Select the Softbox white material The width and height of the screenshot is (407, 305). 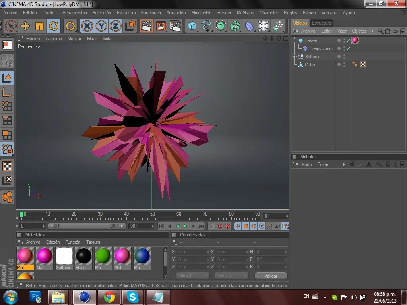click(64, 259)
